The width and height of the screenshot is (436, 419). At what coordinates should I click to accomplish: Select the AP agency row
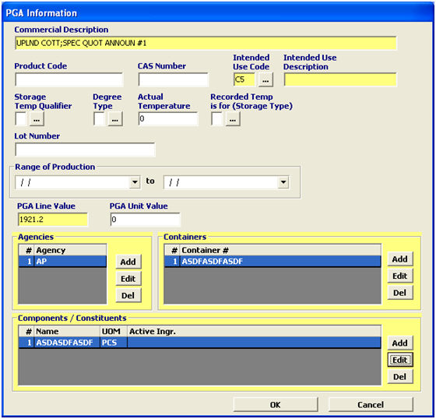[62, 262]
